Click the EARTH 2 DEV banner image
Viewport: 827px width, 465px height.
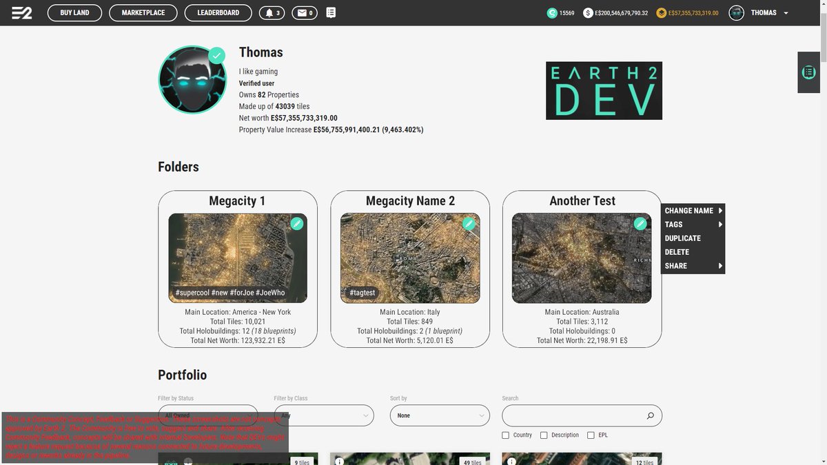[604, 91]
